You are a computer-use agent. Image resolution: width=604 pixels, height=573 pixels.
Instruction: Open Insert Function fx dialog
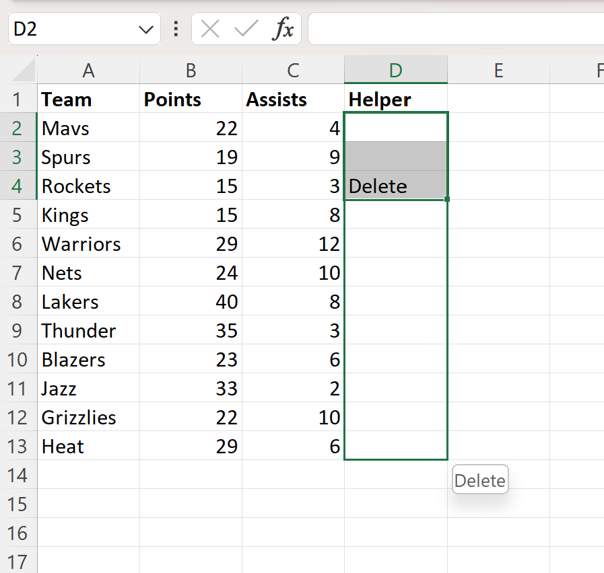tap(283, 29)
